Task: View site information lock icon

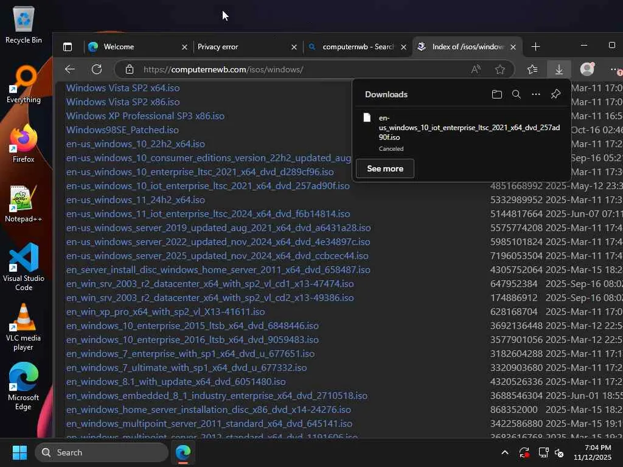Action: pyautogui.click(x=130, y=69)
